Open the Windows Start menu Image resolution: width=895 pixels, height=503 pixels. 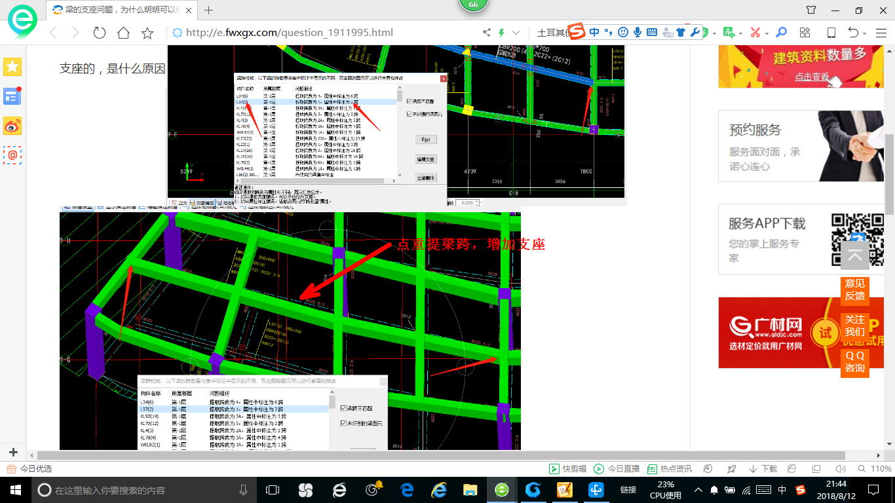point(15,489)
